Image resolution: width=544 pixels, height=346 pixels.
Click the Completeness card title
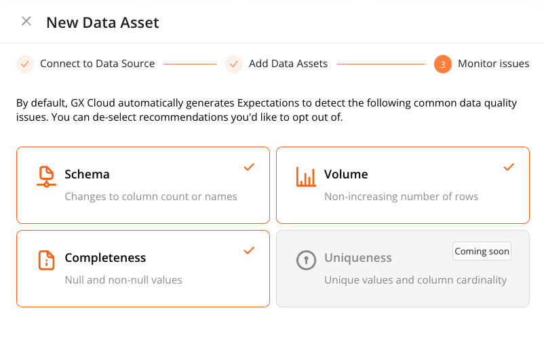[105, 258]
